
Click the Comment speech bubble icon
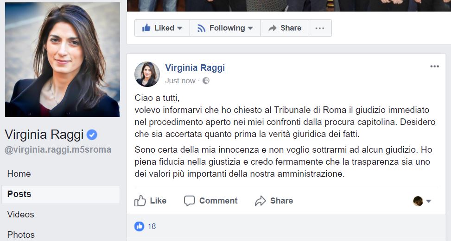point(189,201)
